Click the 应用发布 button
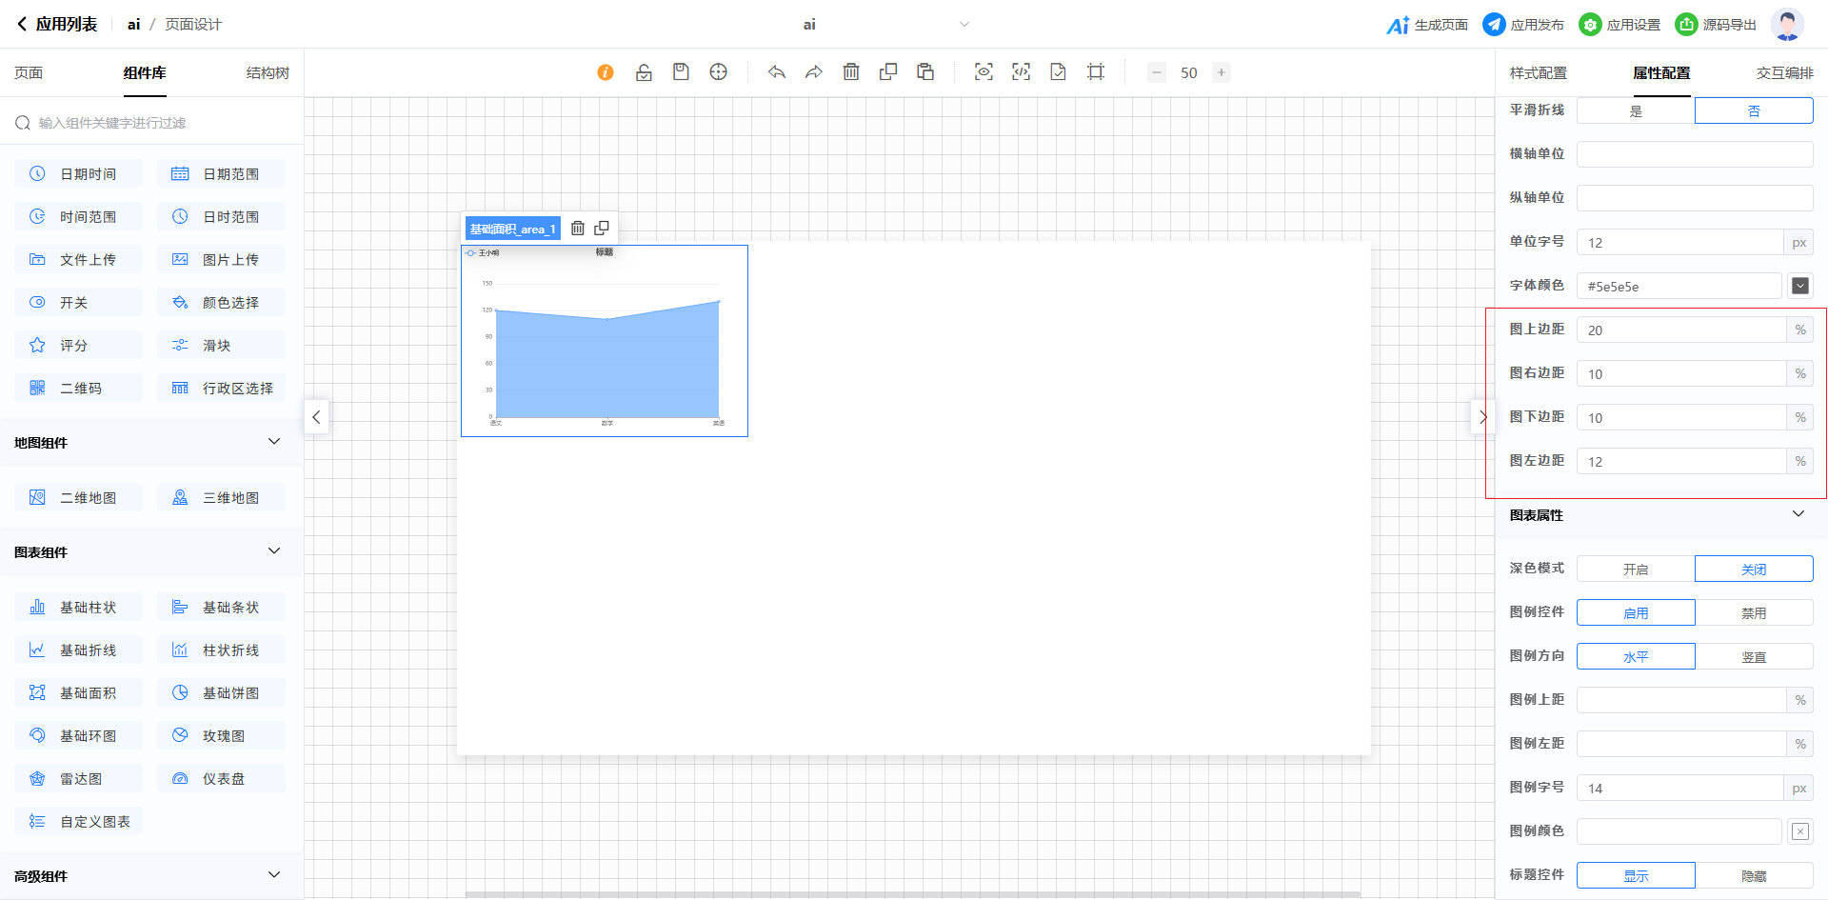This screenshot has height=900, width=1828. 1523,25
